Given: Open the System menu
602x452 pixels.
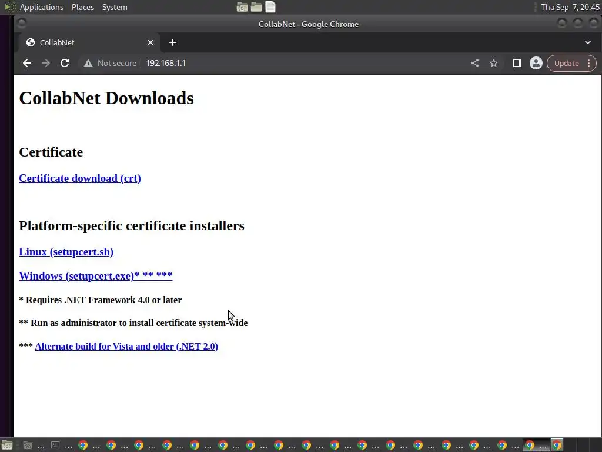Looking at the screenshot, I should [115, 7].
